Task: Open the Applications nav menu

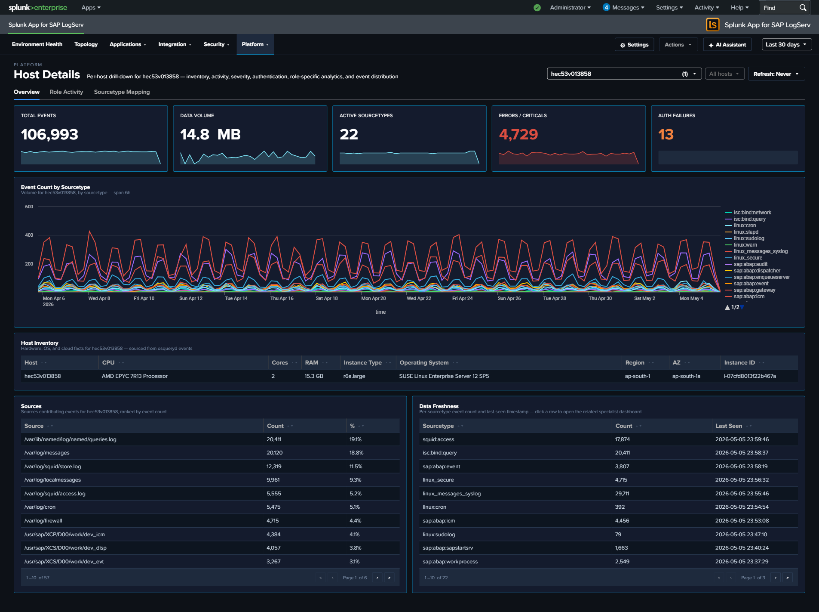Action: (x=128, y=44)
